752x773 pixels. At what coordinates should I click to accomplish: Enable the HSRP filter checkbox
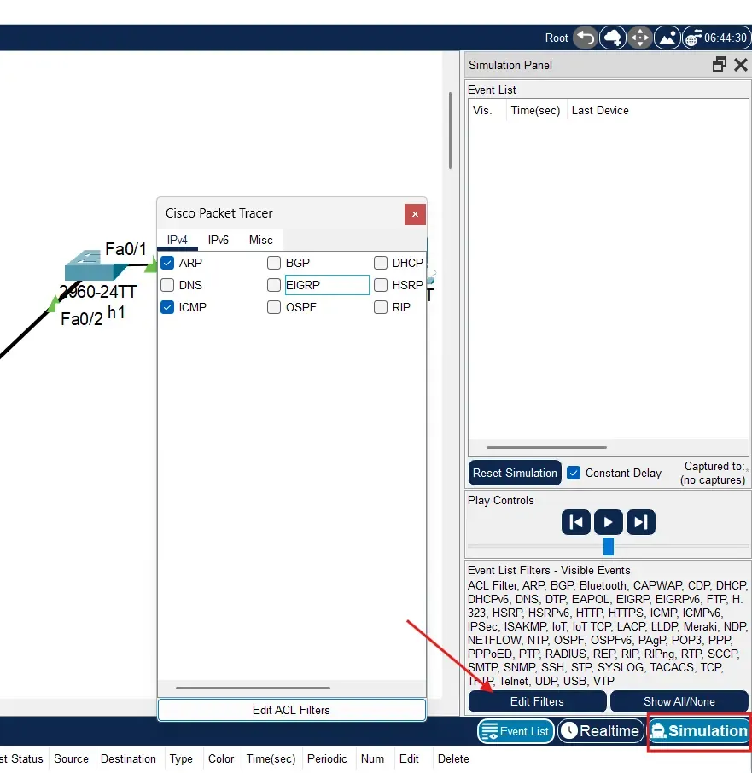pos(381,285)
